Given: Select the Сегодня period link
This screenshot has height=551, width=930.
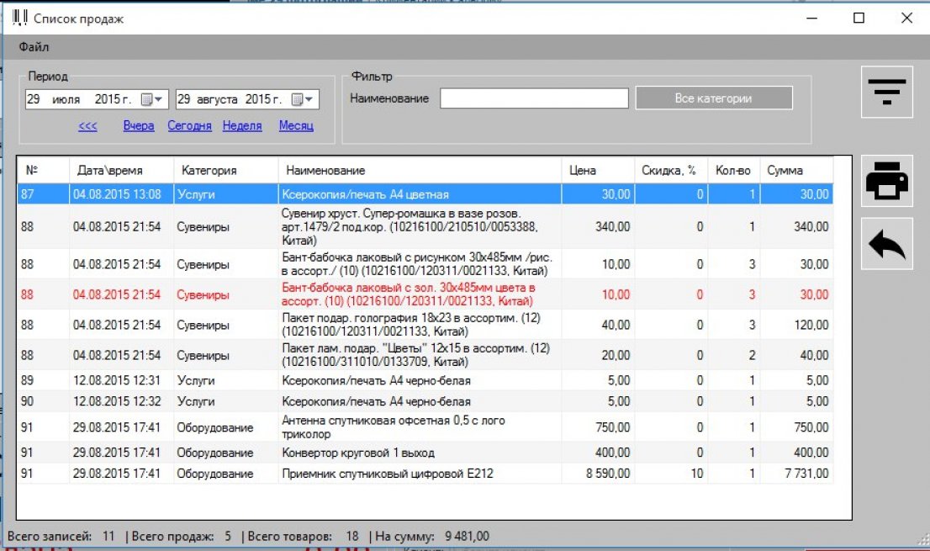Looking at the screenshot, I should pos(189,126).
